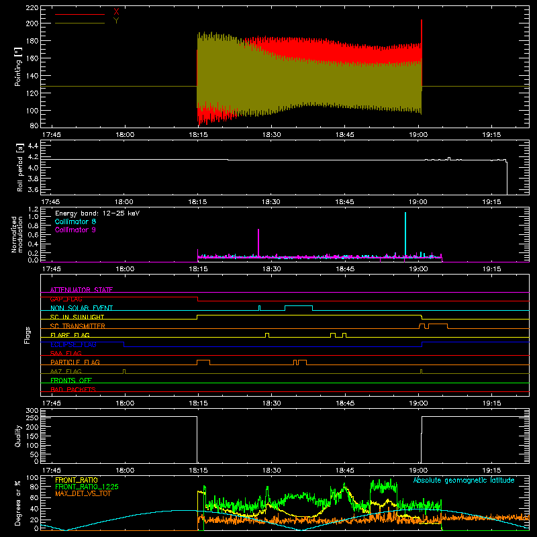Viewport: 537px width, 537px height.
Task: Select the green FRONT_RATIO_1225 legend entry
Action: (x=87, y=486)
